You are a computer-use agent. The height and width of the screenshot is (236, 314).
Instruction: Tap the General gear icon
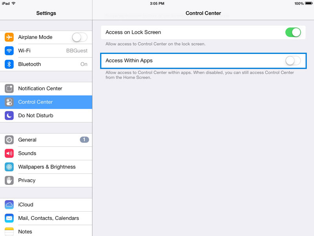tap(9, 140)
